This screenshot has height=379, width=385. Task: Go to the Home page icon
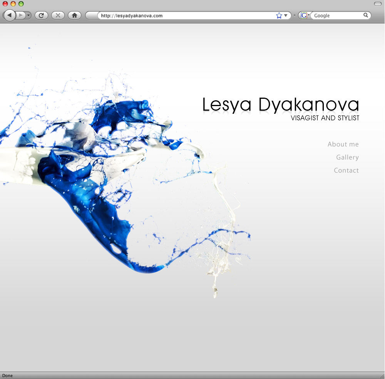point(74,15)
